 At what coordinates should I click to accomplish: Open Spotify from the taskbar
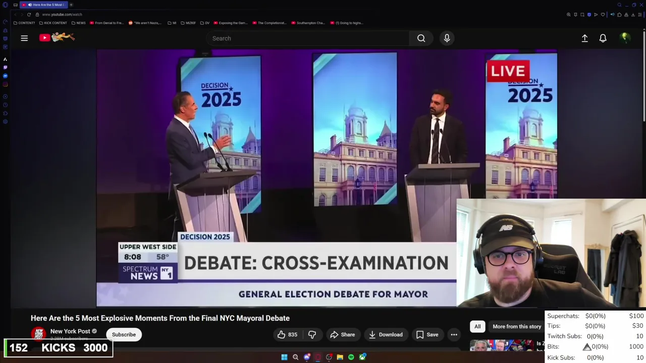tap(351, 357)
